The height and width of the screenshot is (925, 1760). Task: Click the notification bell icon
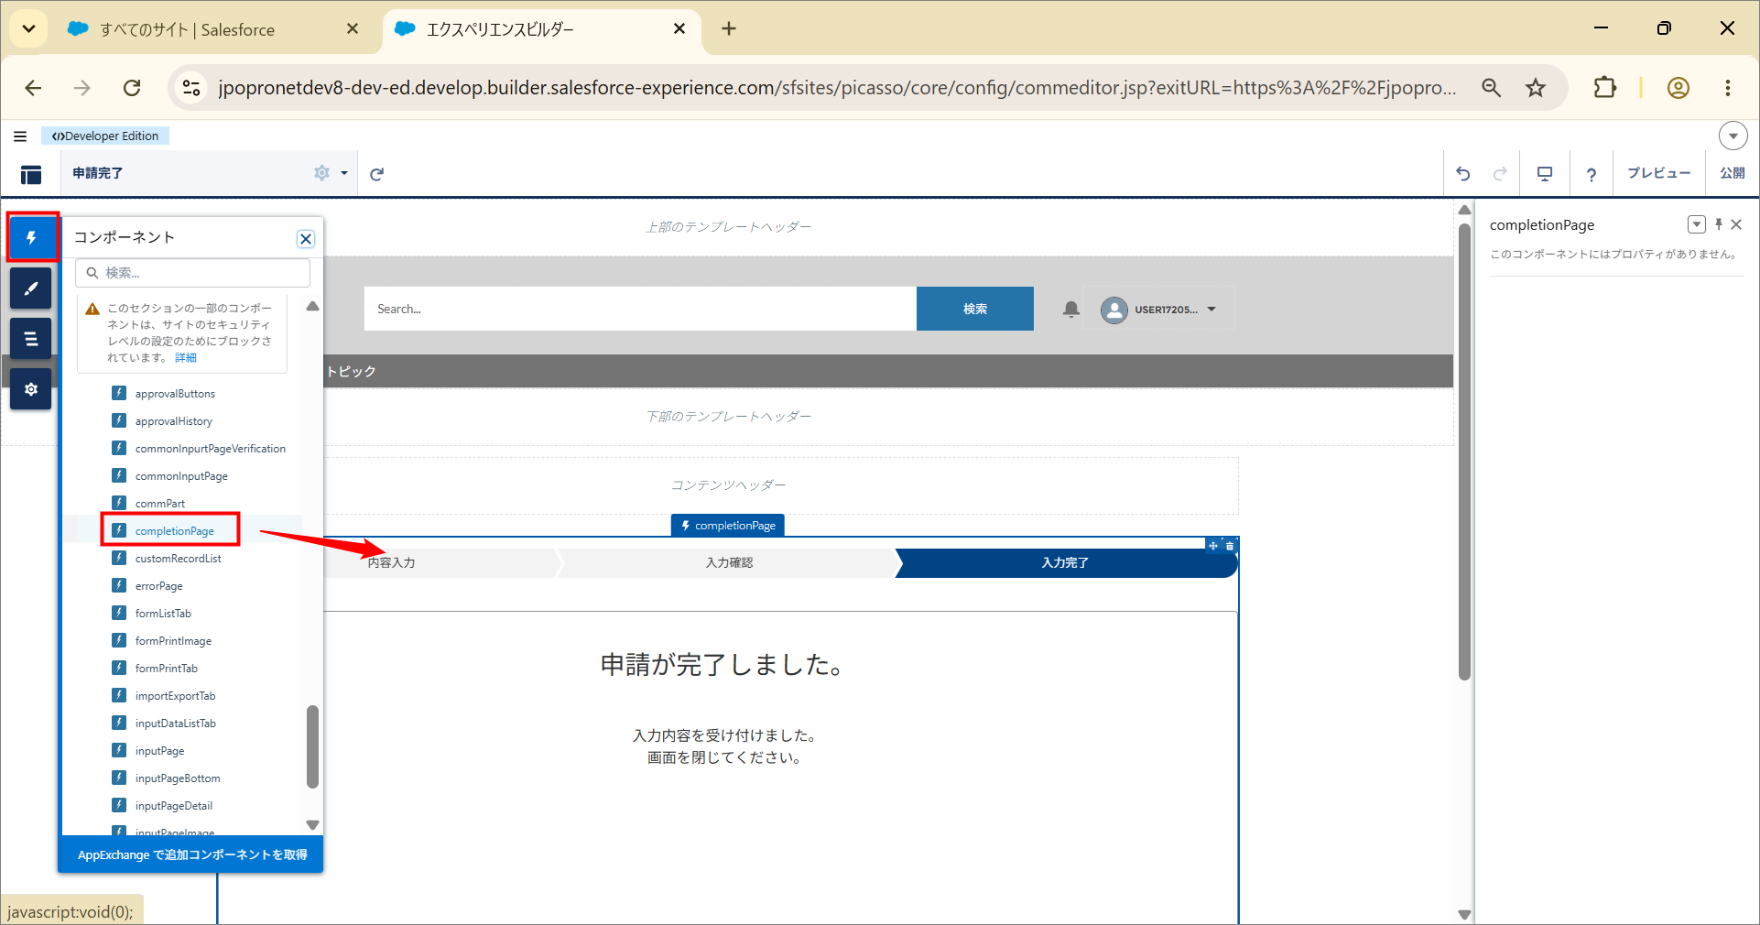1070,310
